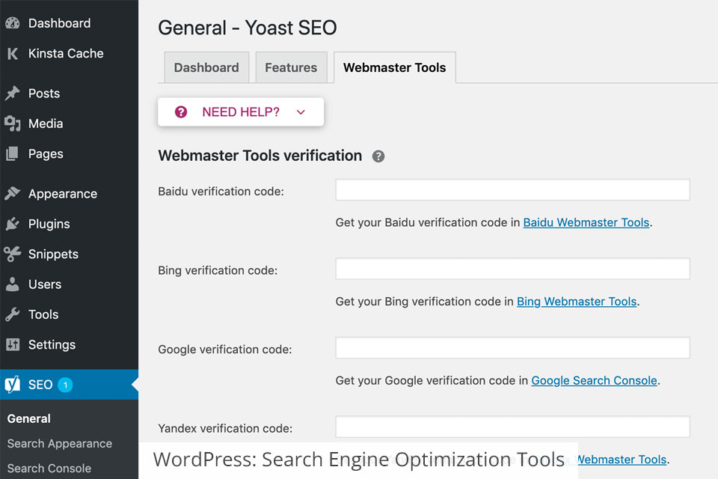Open the Google Search Console link
The width and height of the screenshot is (718, 479).
tap(594, 380)
